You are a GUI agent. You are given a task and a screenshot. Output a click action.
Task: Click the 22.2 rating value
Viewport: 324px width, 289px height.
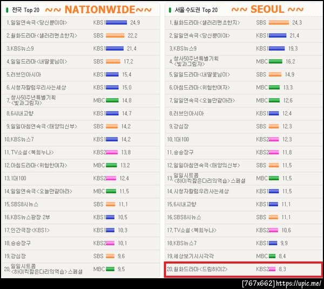[x=132, y=36]
